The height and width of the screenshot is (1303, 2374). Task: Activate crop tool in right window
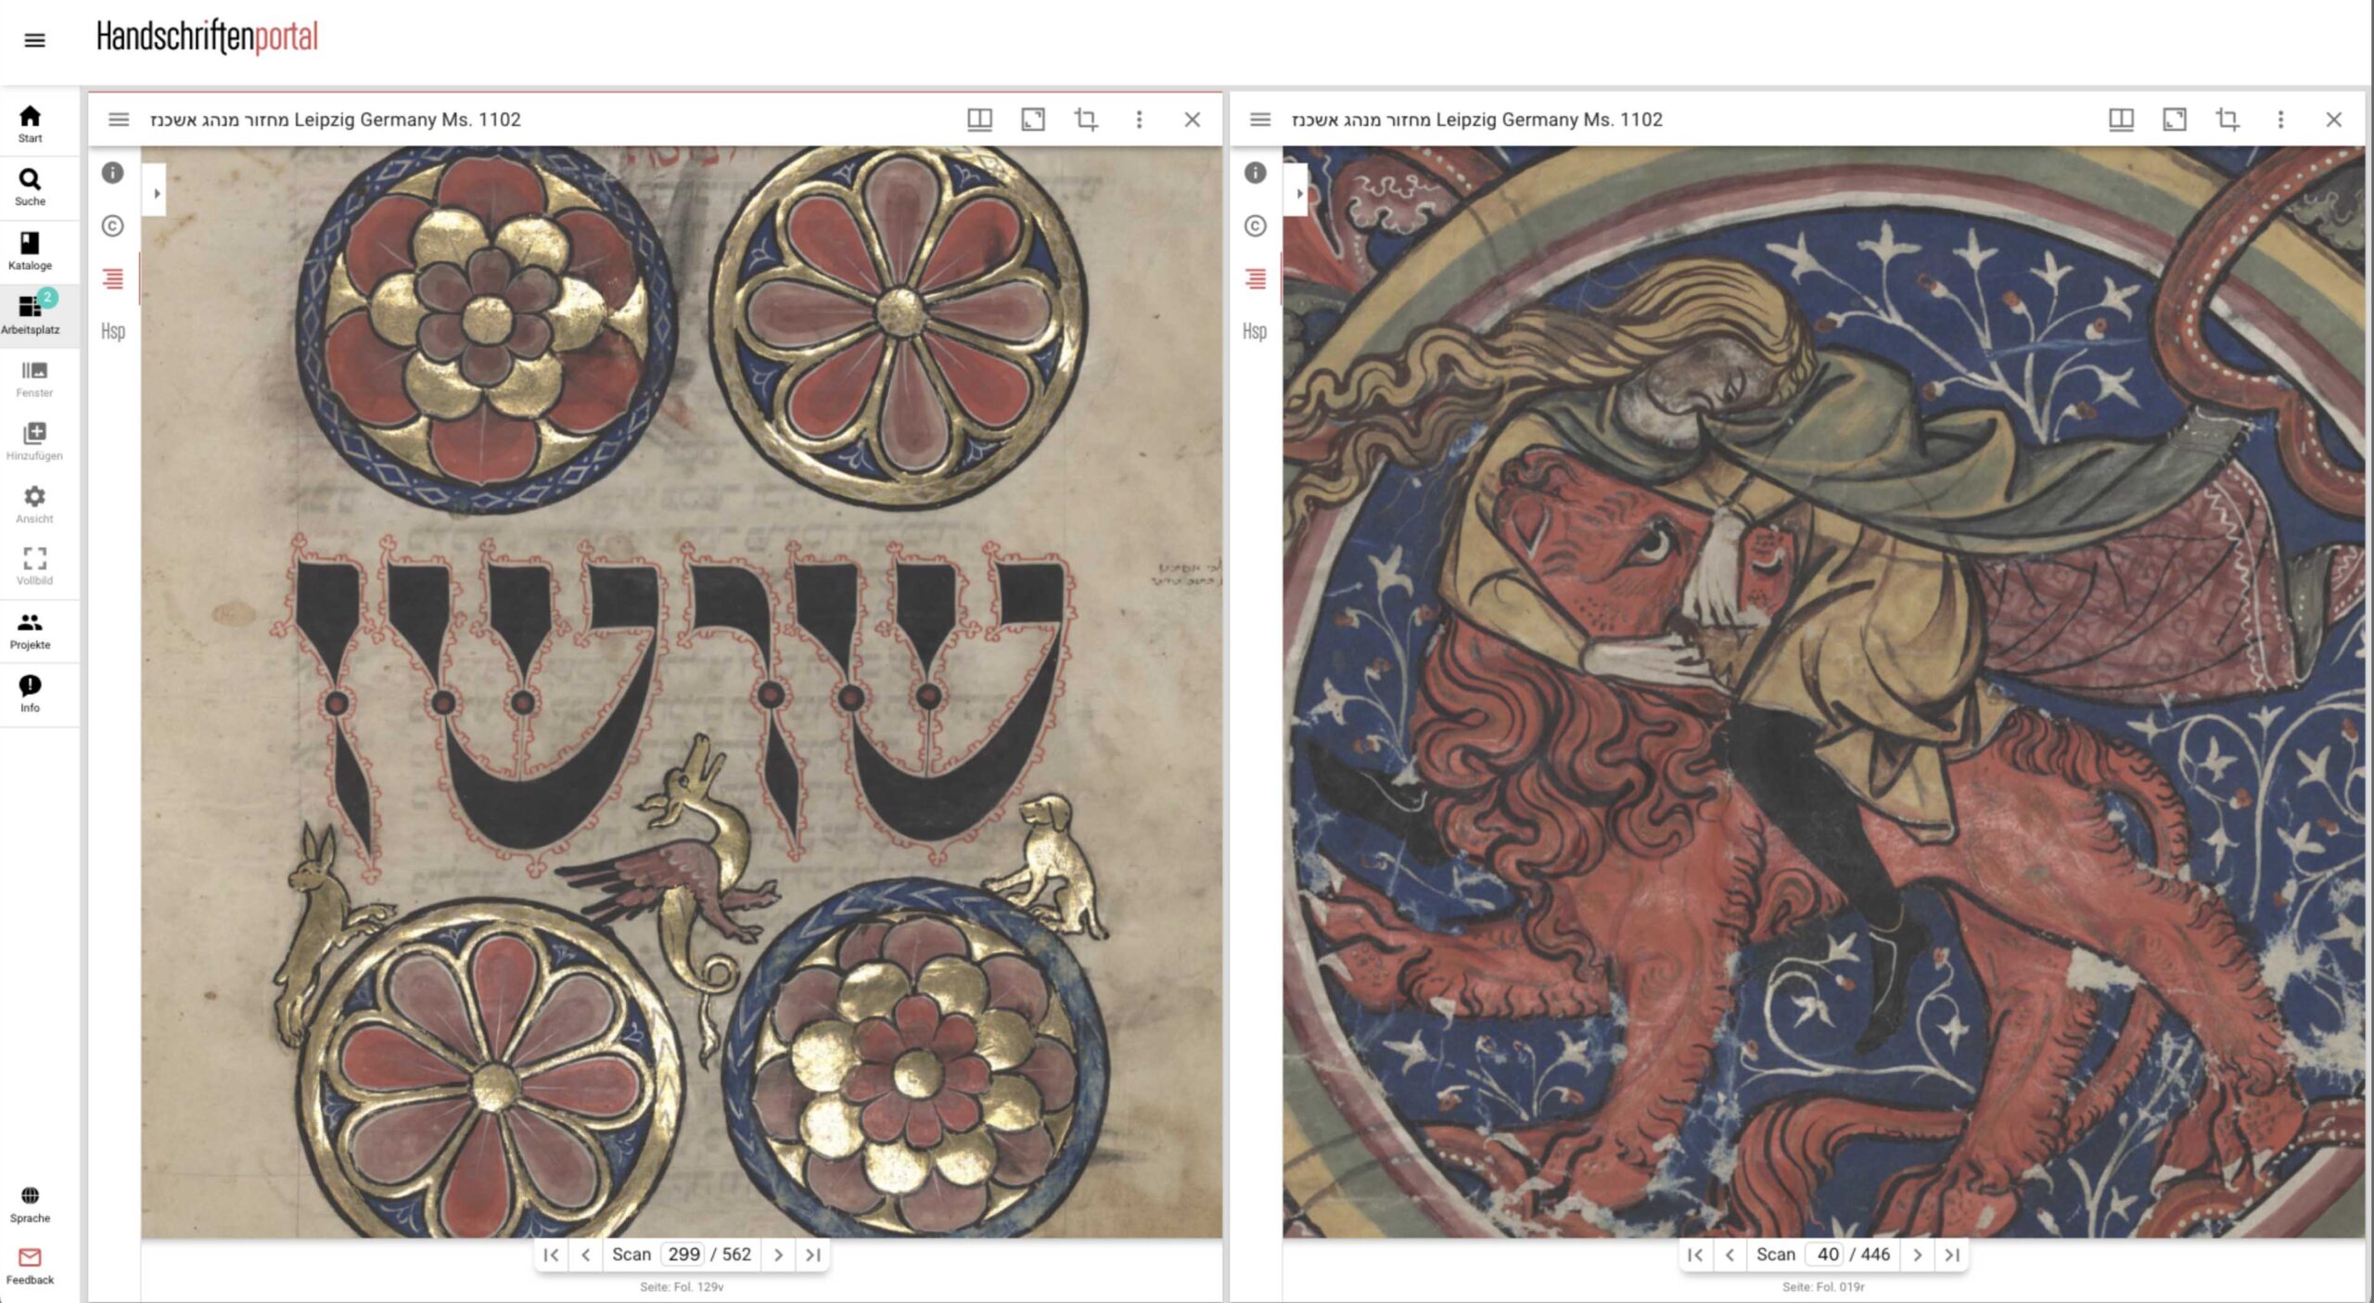tap(2227, 120)
